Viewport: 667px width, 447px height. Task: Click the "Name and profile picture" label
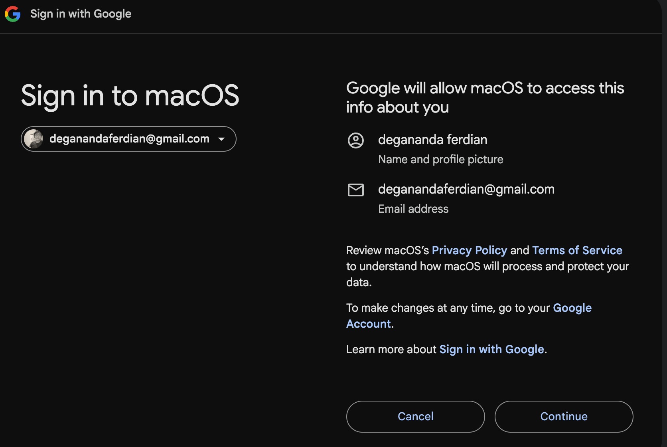440,160
